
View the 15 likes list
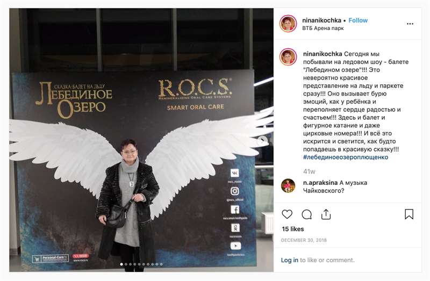[293, 229]
